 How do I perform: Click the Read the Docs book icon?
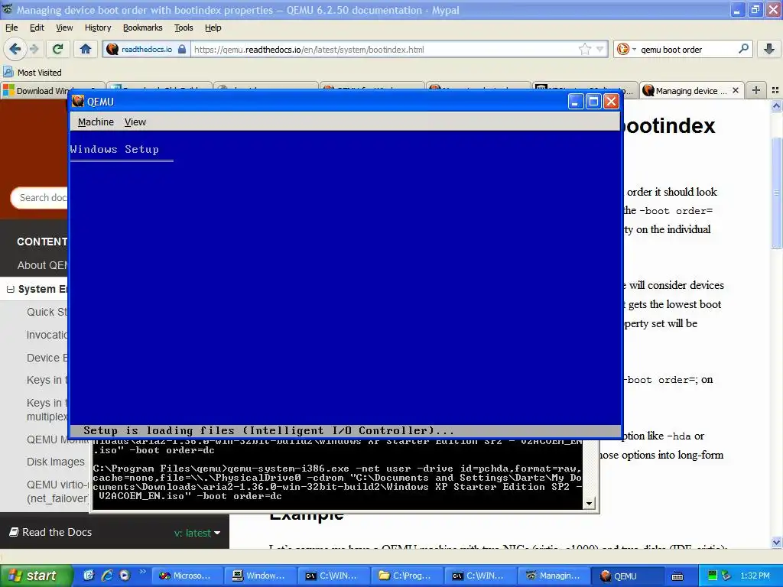[x=14, y=532]
